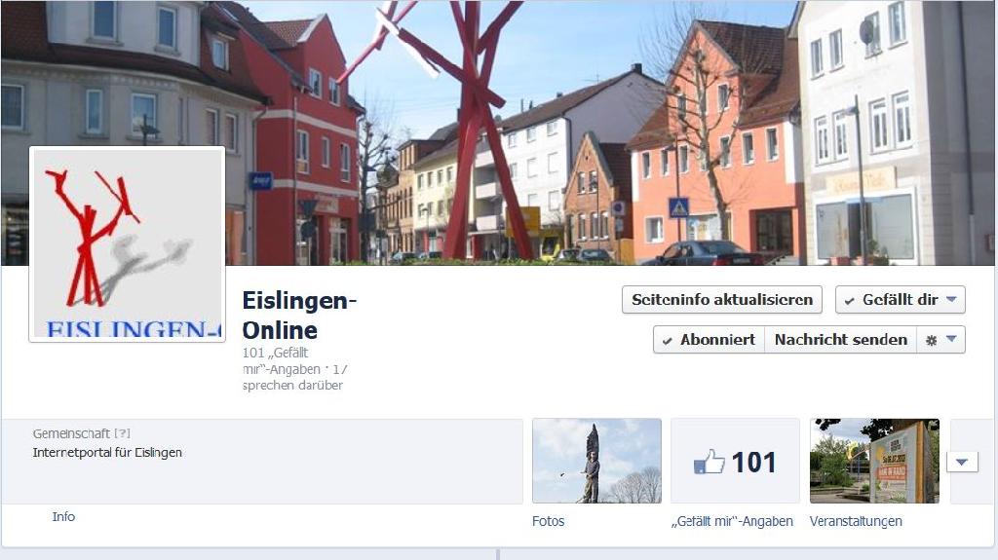998x560 pixels.
Task: Open the Fotos thumbnail with the statue
Action: point(596,461)
